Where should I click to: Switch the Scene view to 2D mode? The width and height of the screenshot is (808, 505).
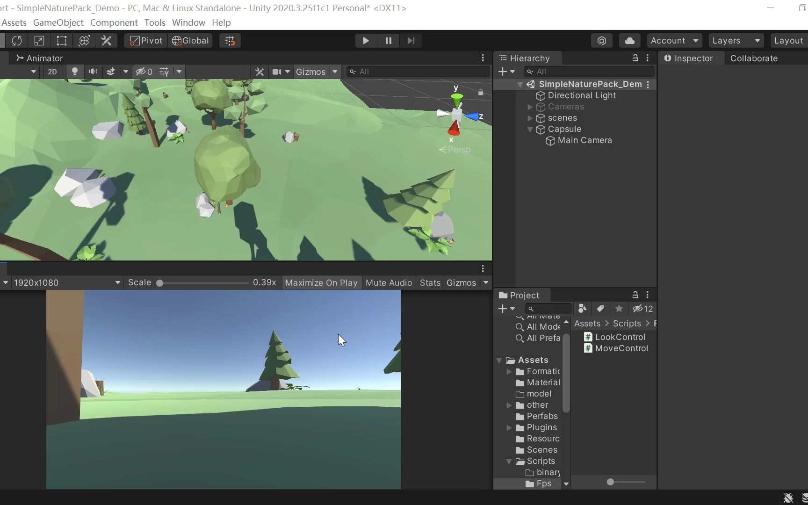pos(52,72)
